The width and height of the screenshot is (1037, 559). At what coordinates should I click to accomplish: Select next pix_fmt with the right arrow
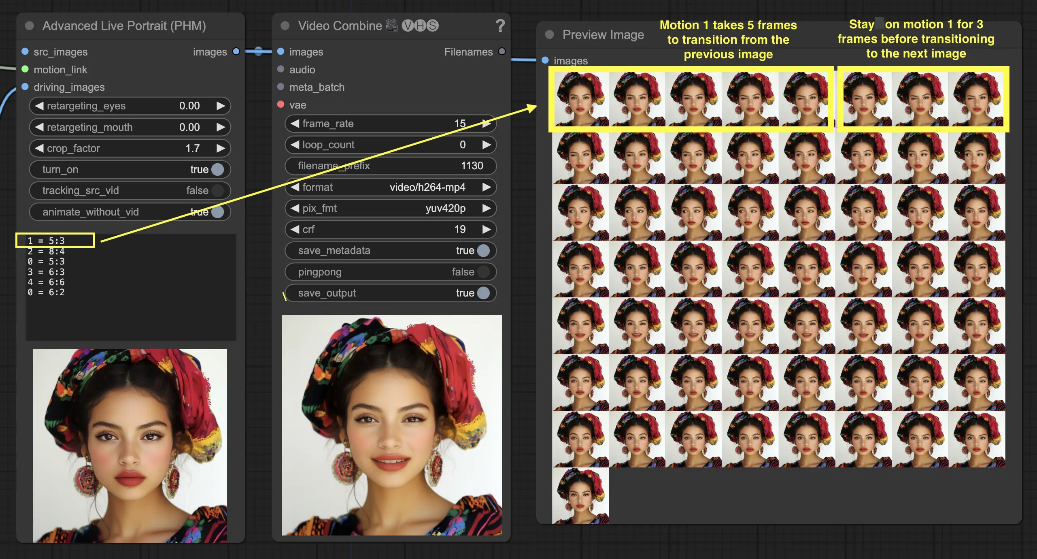[x=487, y=208]
